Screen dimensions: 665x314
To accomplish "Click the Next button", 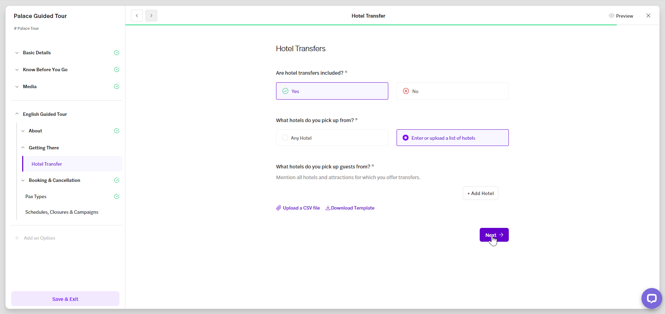I will [x=494, y=235].
